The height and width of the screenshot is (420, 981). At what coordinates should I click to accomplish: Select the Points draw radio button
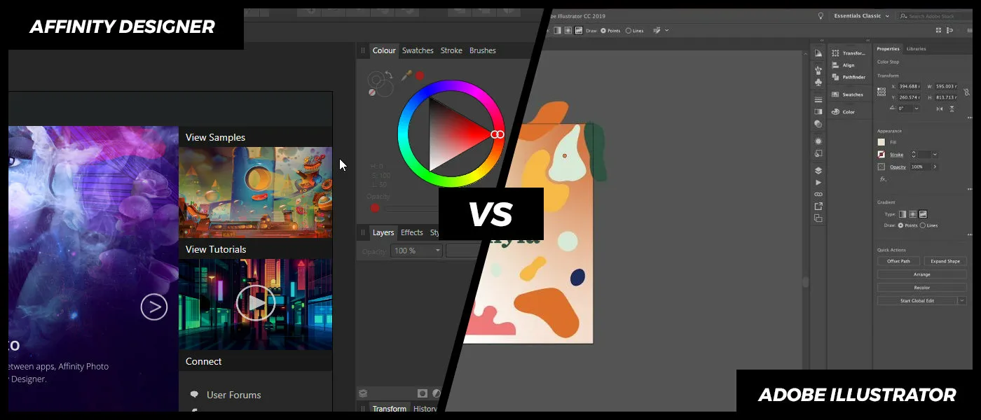click(902, 225)
